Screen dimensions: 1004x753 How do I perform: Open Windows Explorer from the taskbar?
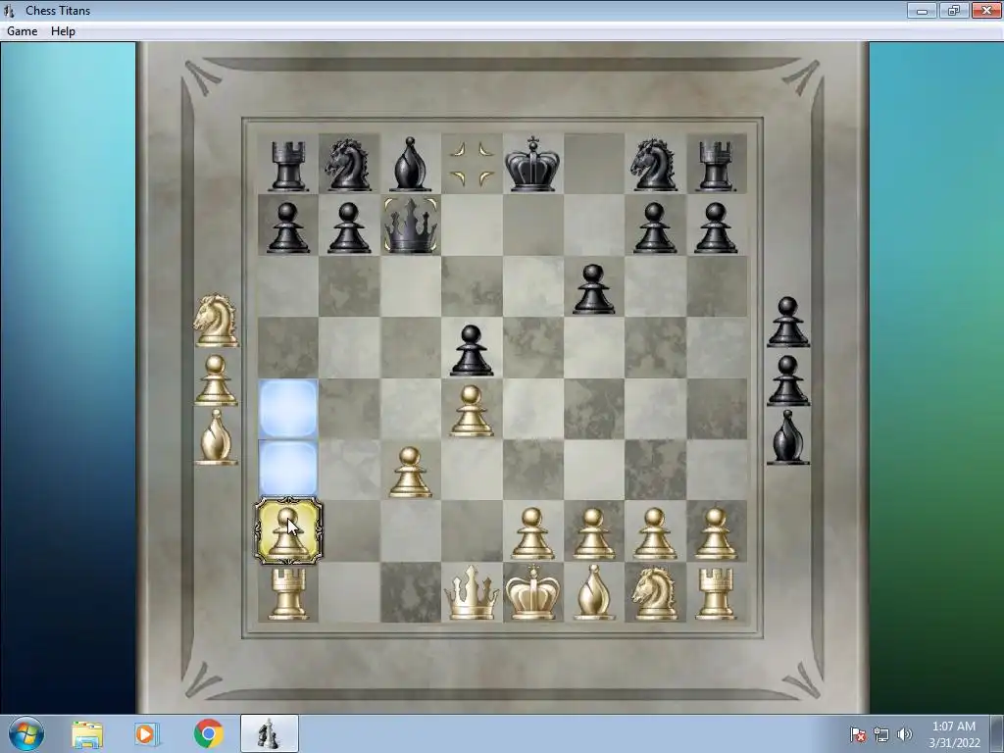(86, 734)
